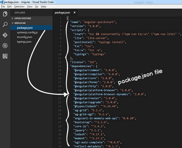Open the Edit menu
Screen dimensions: 182x148
[9, 6]
